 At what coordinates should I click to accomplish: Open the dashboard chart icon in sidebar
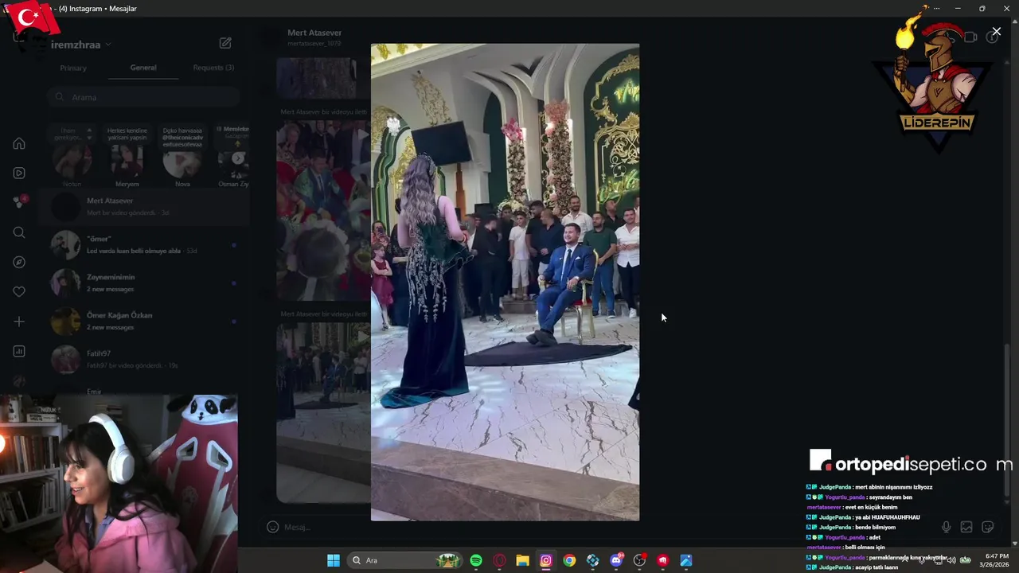tap(19, 351)
